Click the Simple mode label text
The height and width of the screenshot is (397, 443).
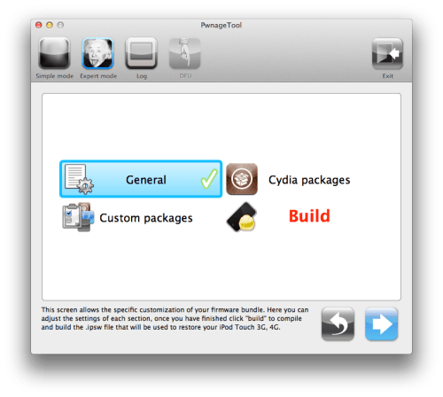[54, 76]
